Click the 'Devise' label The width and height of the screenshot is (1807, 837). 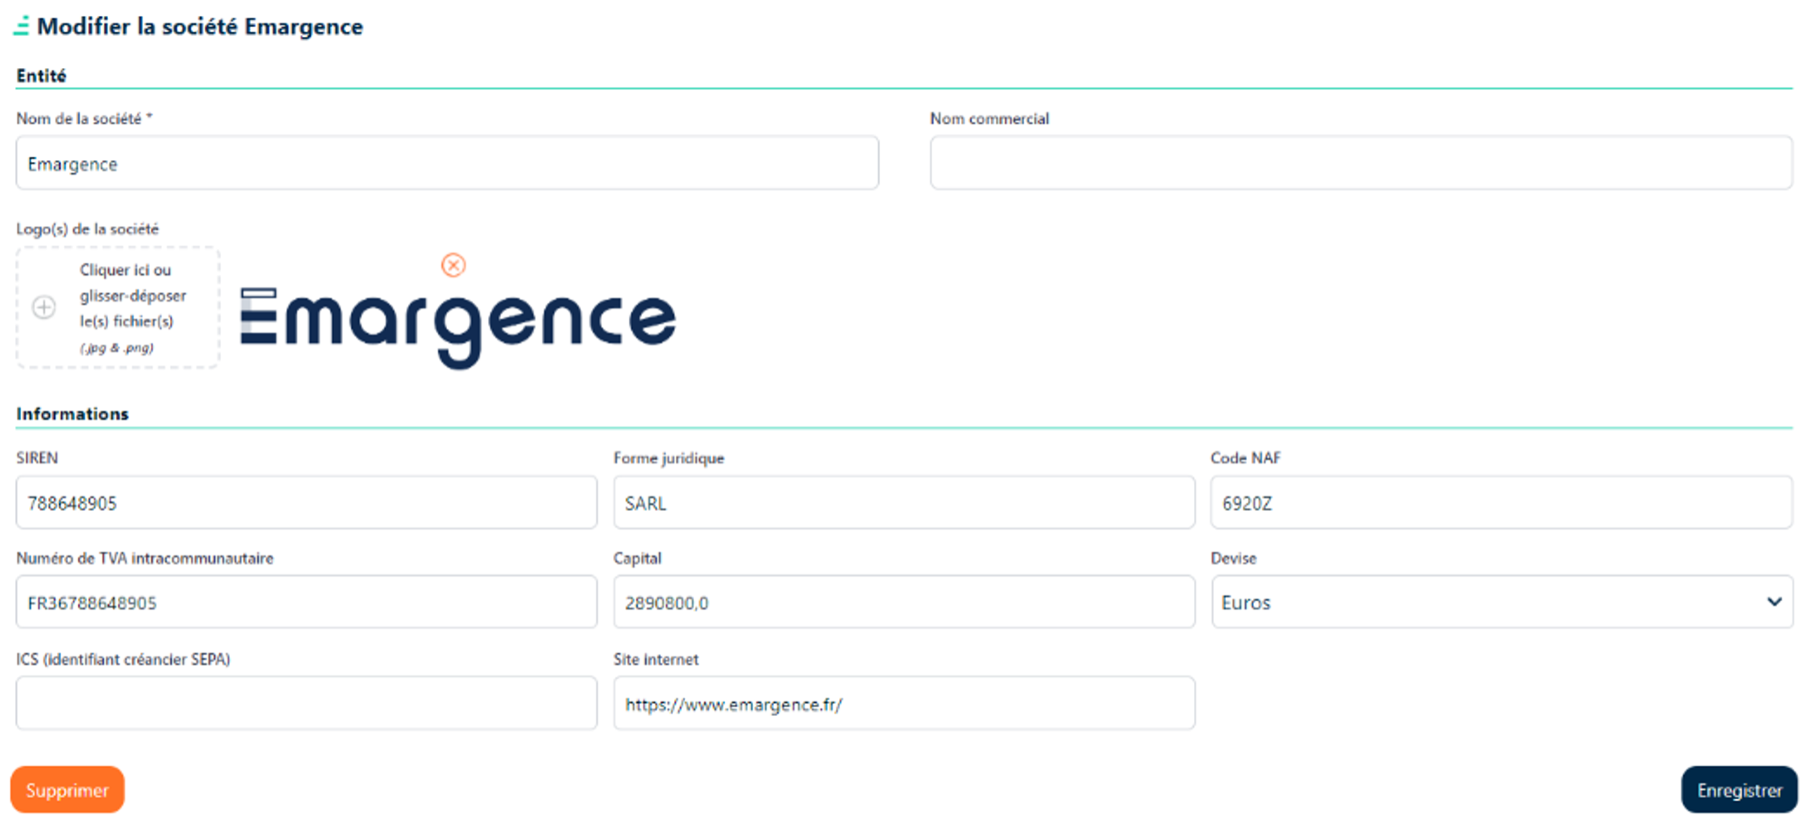click(1233, 558)
